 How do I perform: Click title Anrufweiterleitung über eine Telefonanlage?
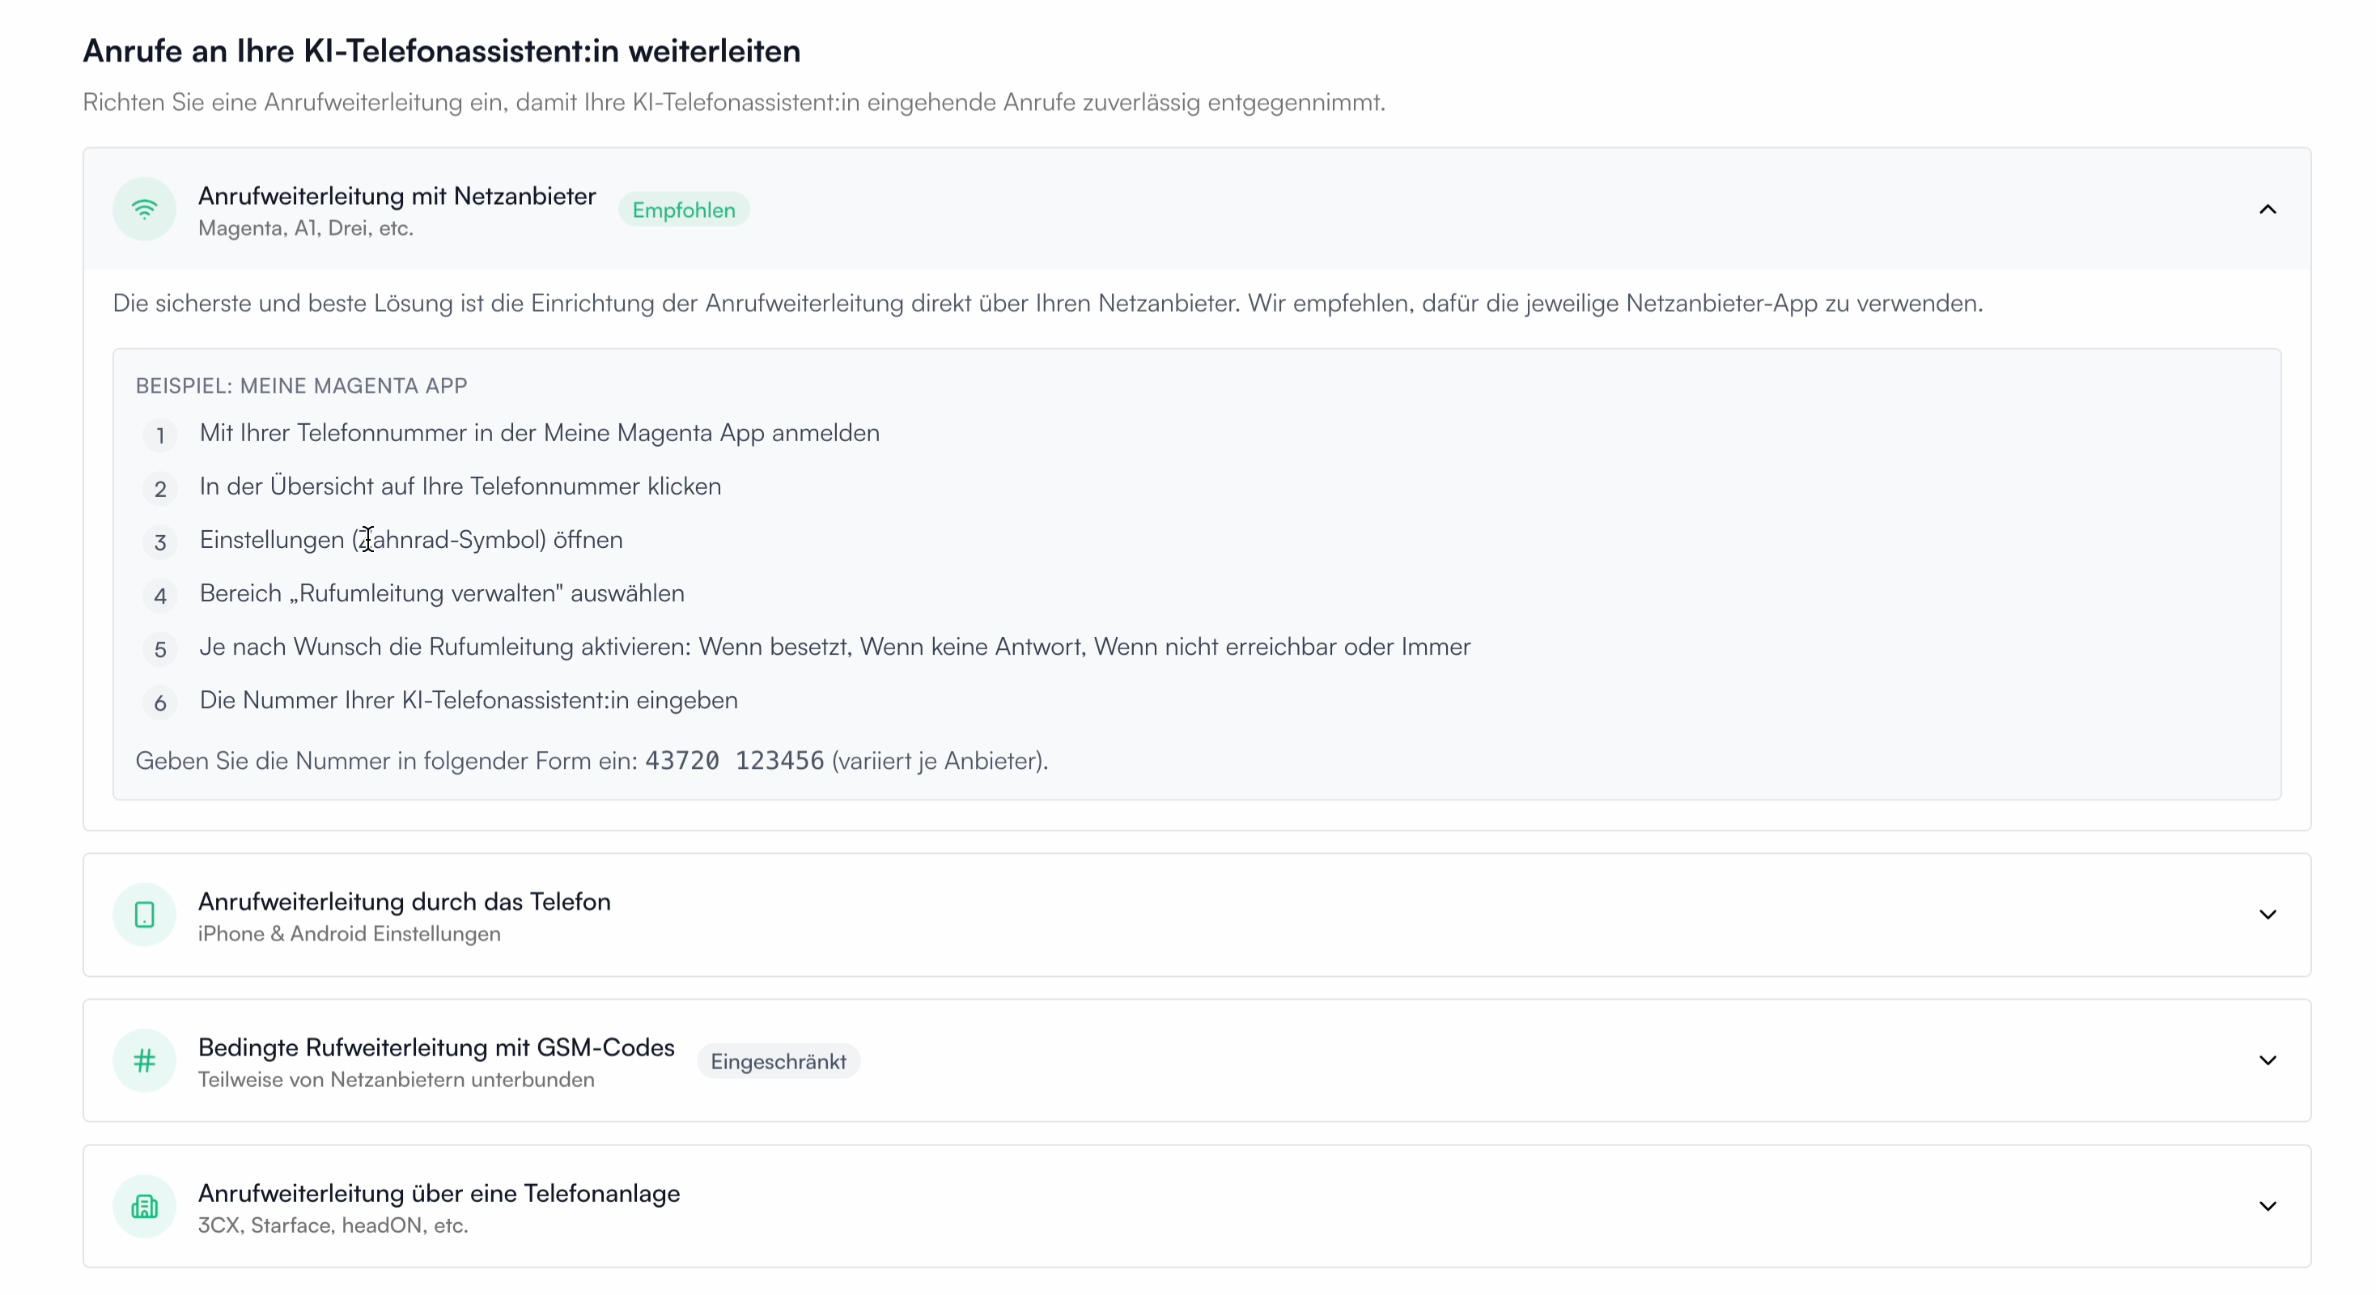coord(439,1194)
